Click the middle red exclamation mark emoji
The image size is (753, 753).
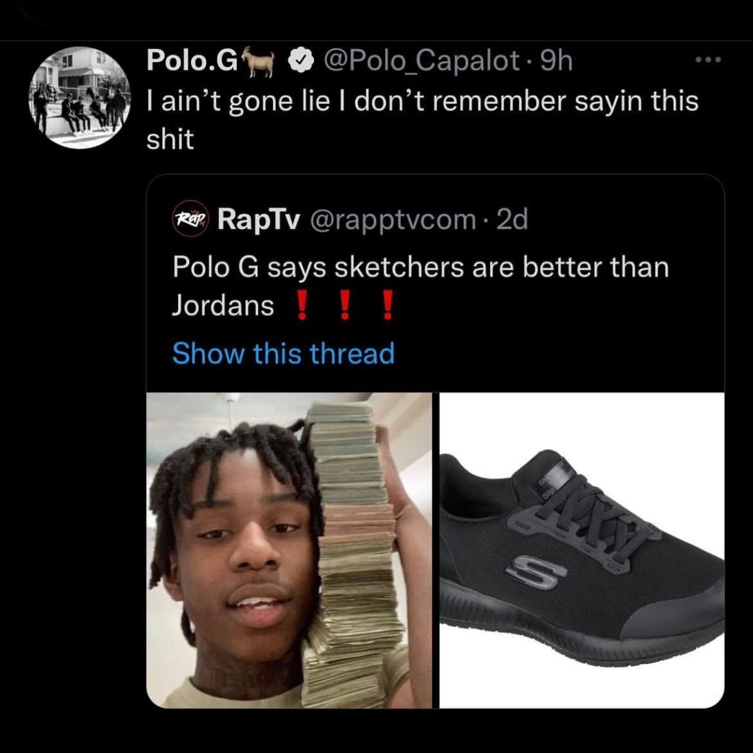pyautogui.click(x=344, y=305)
